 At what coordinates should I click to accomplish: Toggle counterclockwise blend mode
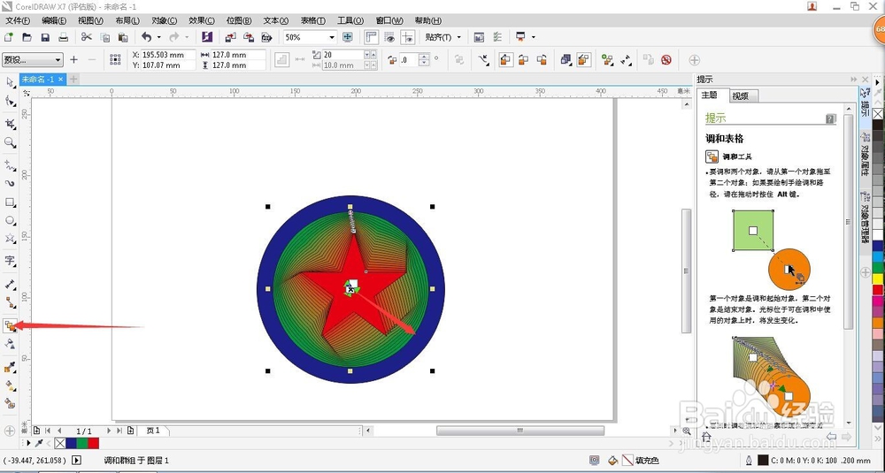coord(543,60)
